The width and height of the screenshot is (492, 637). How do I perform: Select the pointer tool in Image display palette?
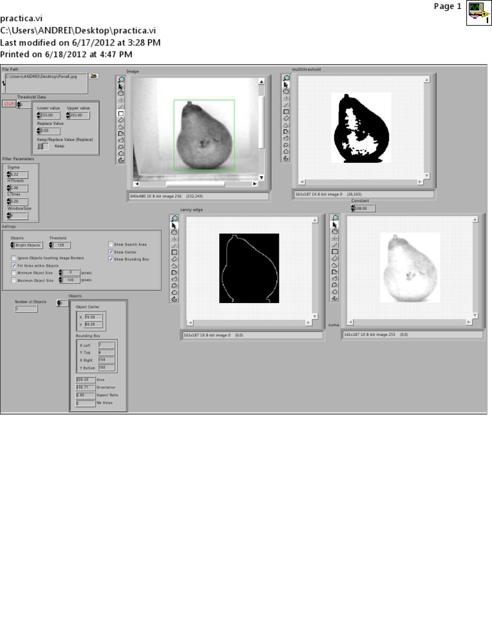pyautogui.click(x=120, y=87)
